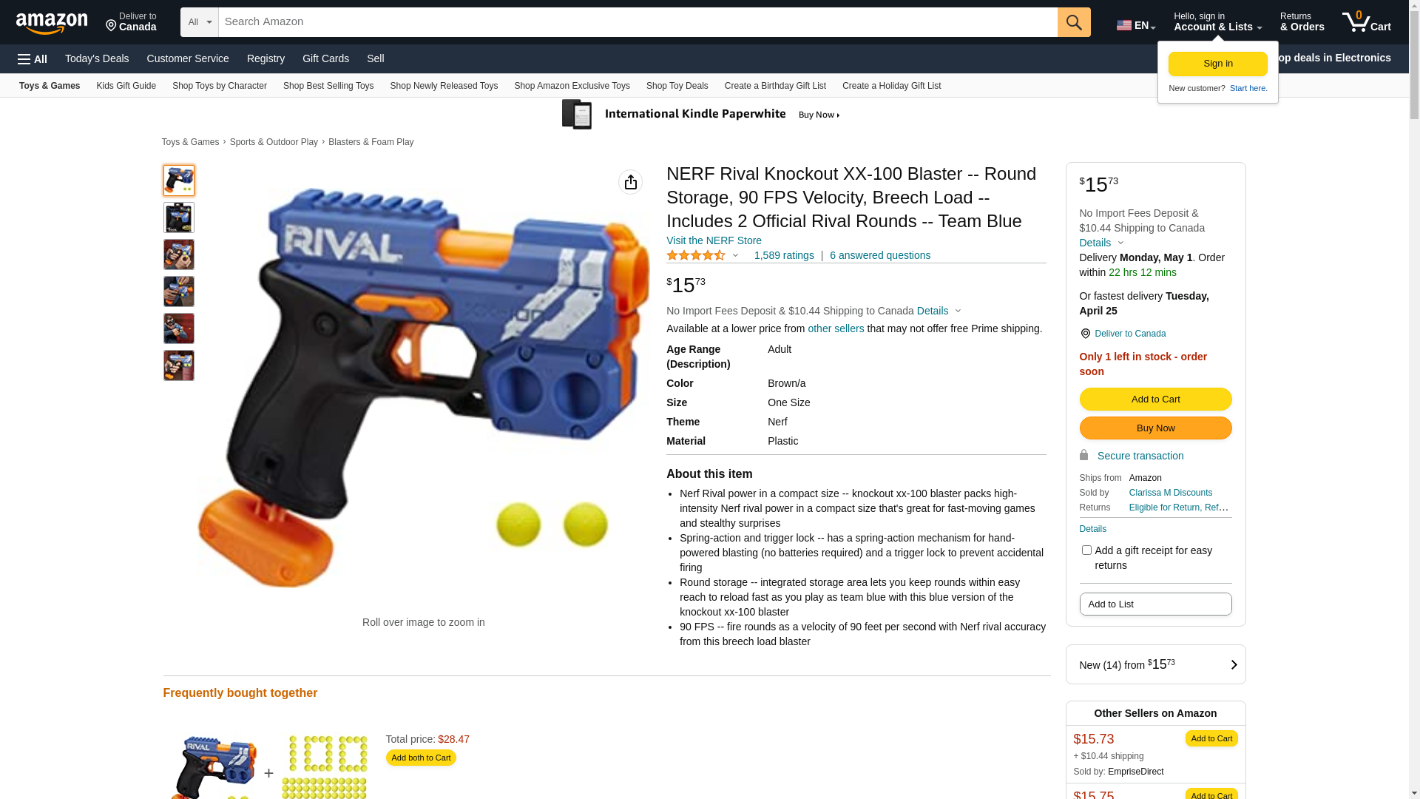The height and width of the screenshot is (799, 1420).
Task: Select the second product thumbnail image
Action: click(x=179, y=218)
